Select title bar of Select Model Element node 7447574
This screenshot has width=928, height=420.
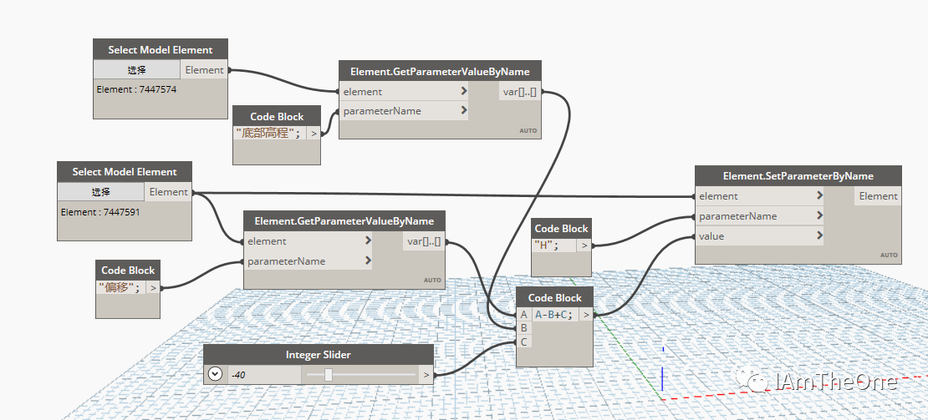tap(161, 49)
